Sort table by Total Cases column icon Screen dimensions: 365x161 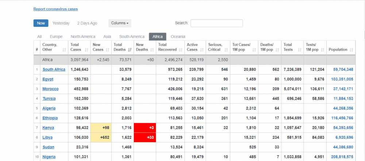tap(87, 50)
